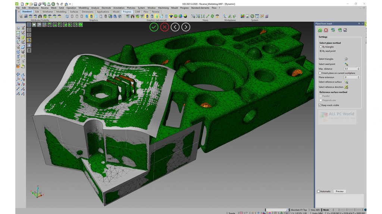Open the Surfaces ribbon tab

74,12
